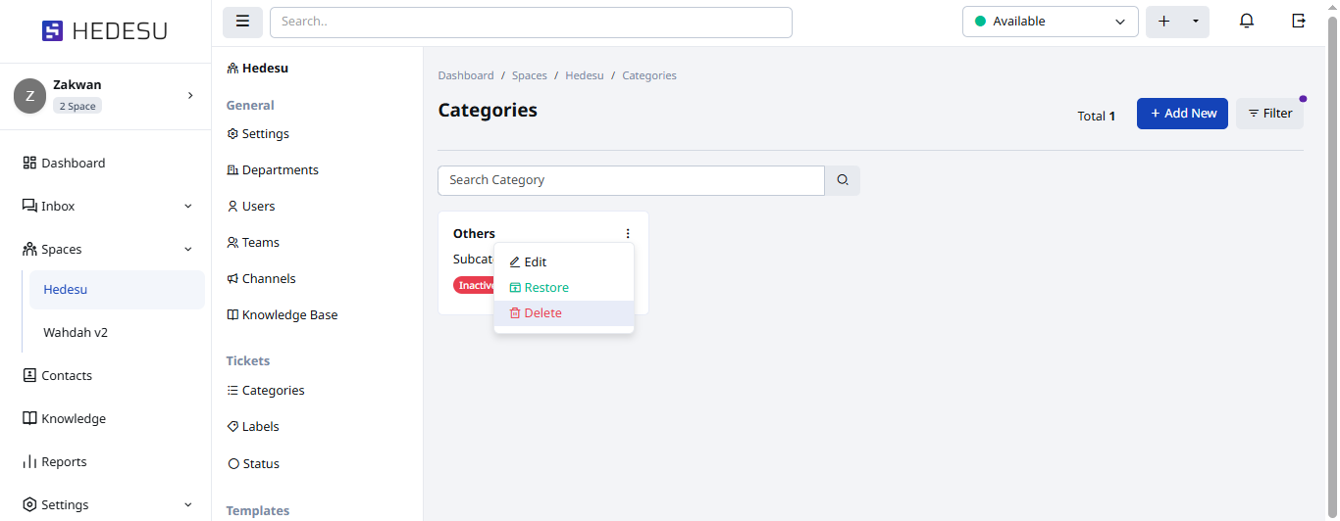Open Dashboard from the left sidebar
Screen dimensions: 1340x521
[73, 164]
